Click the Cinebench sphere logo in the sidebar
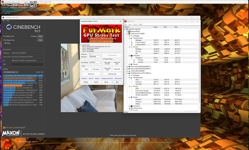Viewport: 249px width, 150px height. [9, 27]
